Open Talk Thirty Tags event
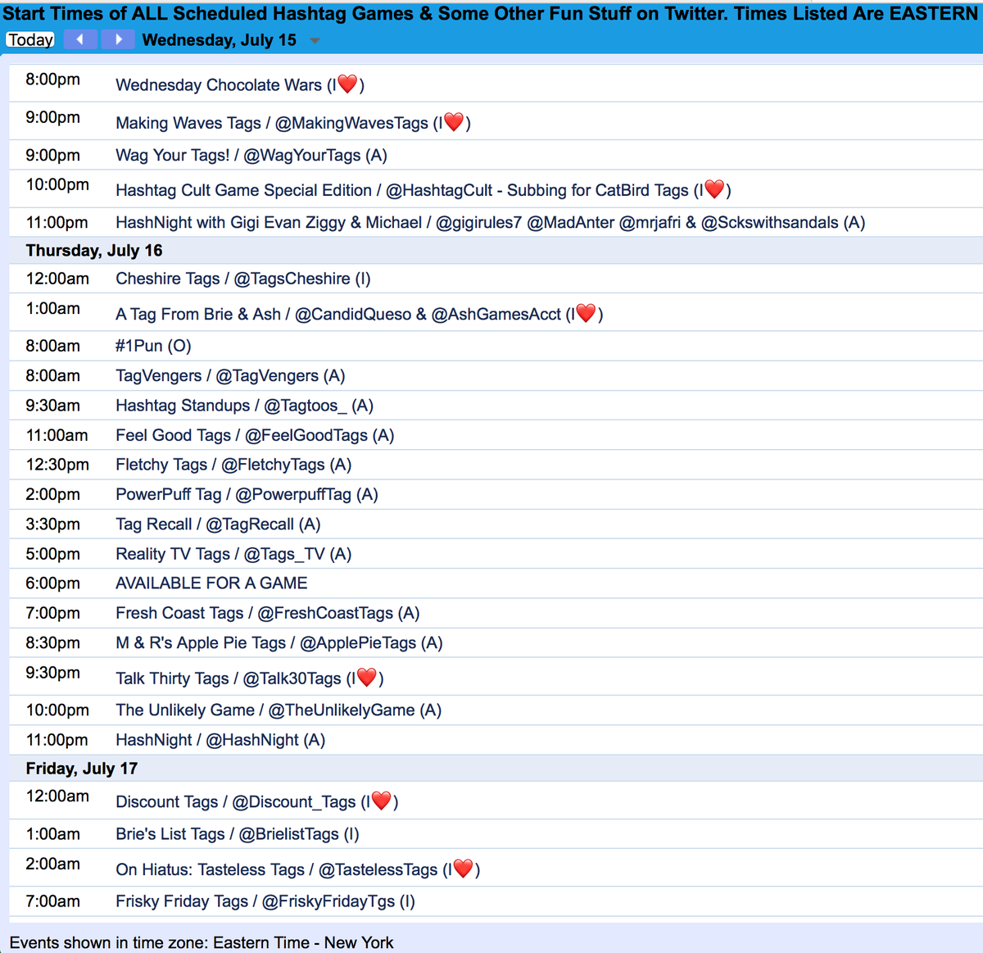The width and height of the screenshot is (983, 953). click(x=250, y=678)
